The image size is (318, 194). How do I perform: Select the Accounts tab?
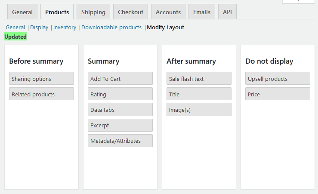tap(168, 12)
